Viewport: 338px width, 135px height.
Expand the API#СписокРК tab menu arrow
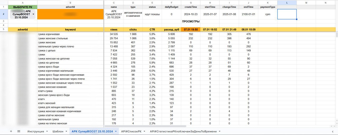[x=144, y=131]
